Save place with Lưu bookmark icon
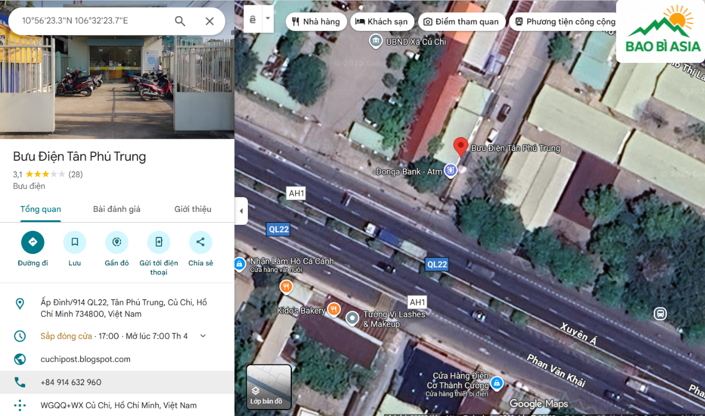This screenshot has height=416, width=705. coord(75,242)
